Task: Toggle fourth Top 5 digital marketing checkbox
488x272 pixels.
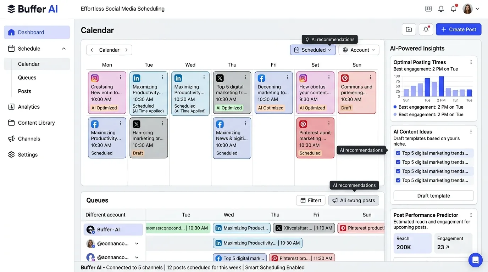Action: click(x=398, y=180)
